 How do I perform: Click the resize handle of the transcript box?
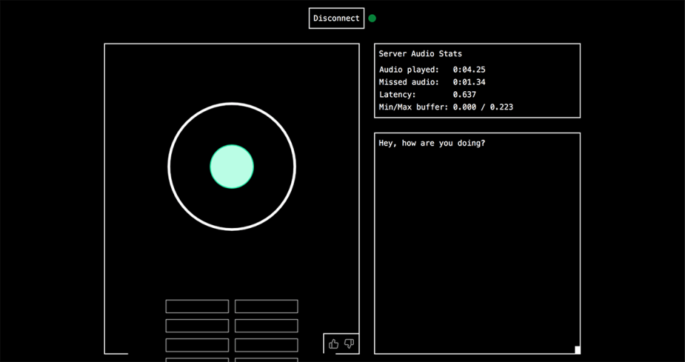(577, 350)
